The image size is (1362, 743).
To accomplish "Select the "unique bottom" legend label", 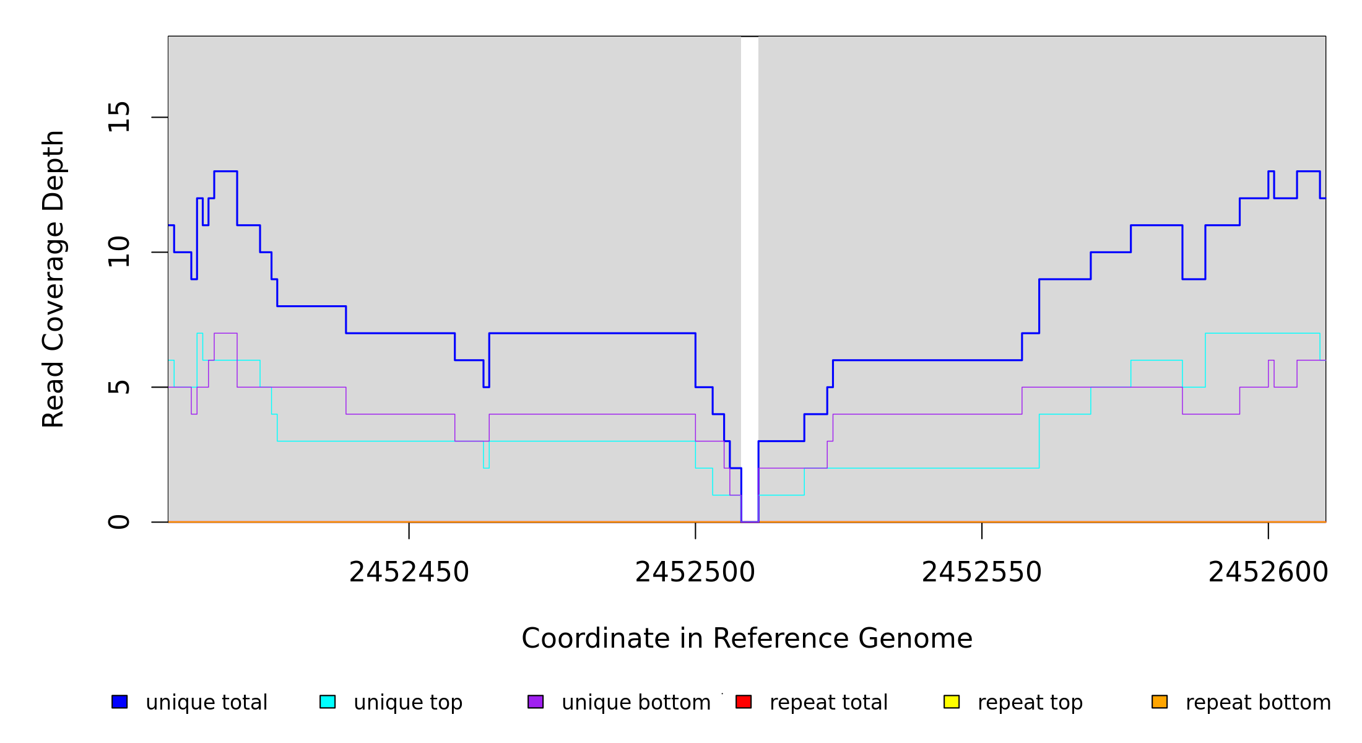I will coord(636,703).
